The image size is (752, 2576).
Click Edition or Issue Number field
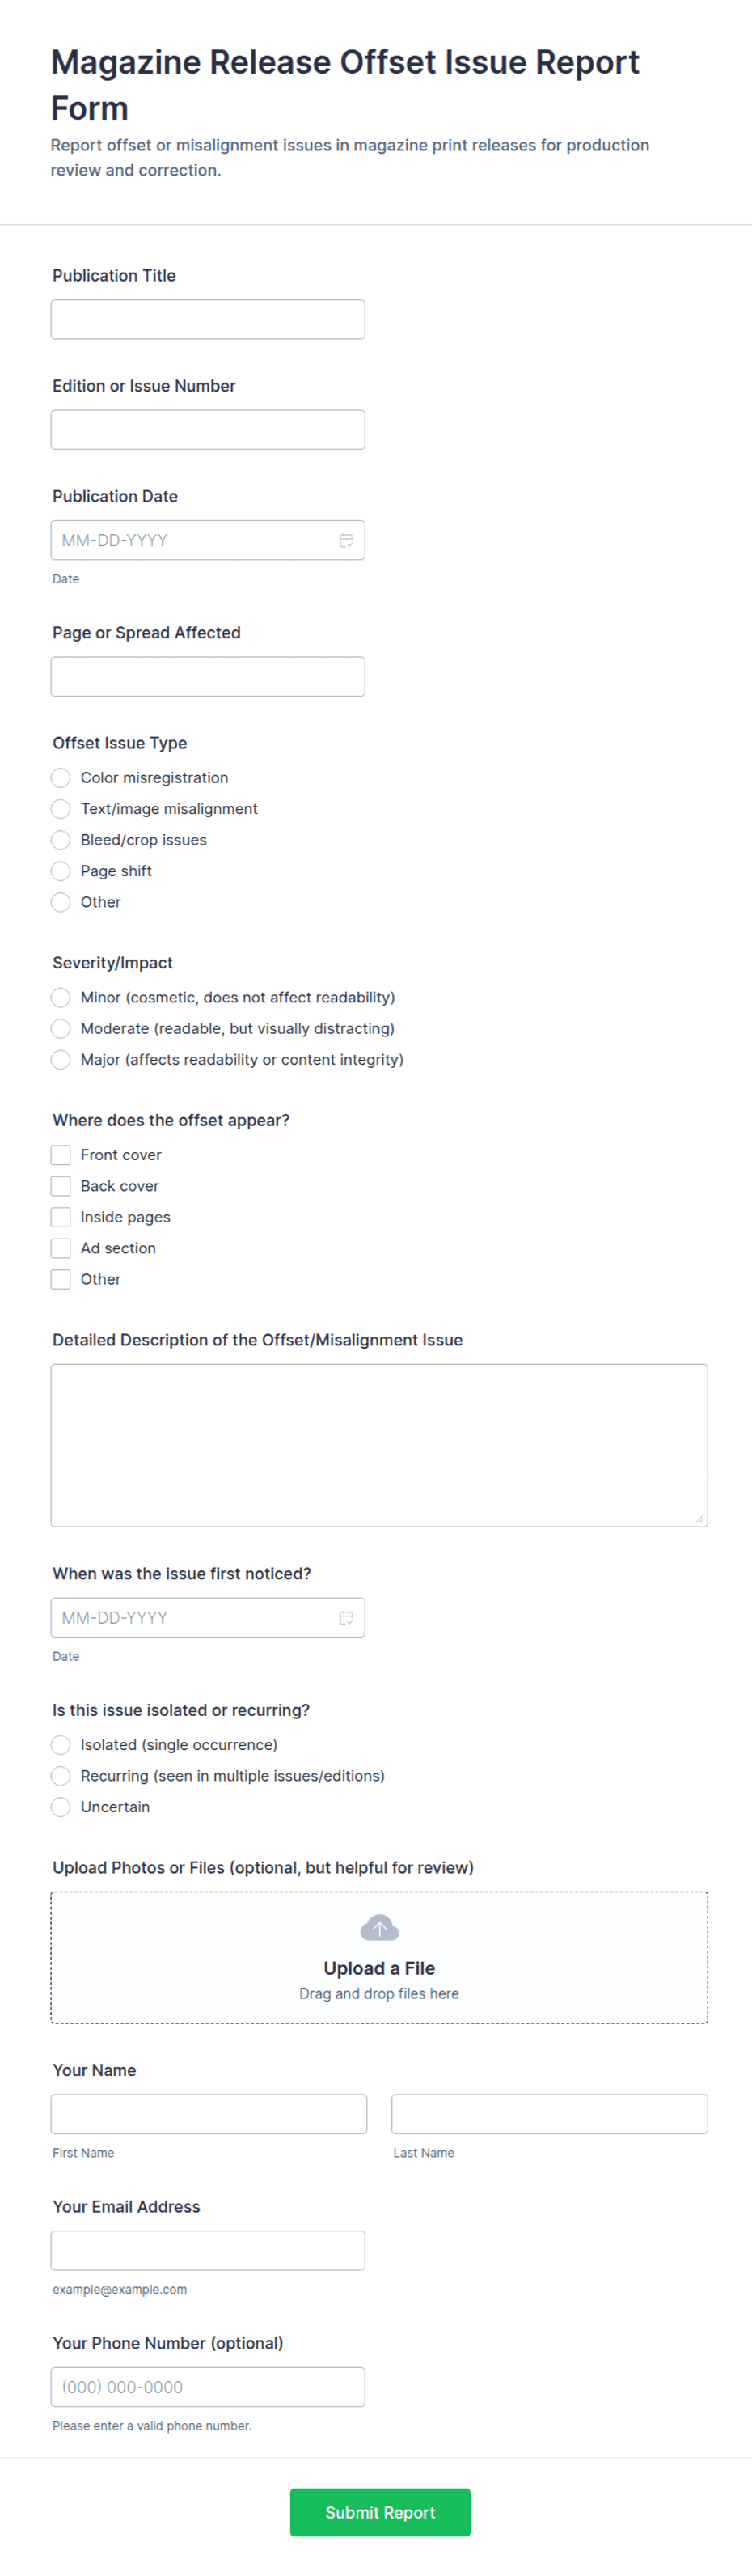(208, 429)
